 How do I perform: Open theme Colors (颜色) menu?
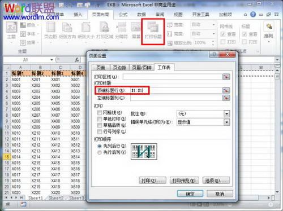pyautogui.click(x=29, y=25)
